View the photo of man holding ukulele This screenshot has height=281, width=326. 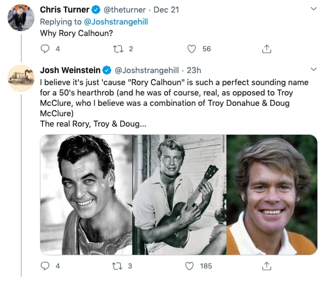[x=179, y=195]
